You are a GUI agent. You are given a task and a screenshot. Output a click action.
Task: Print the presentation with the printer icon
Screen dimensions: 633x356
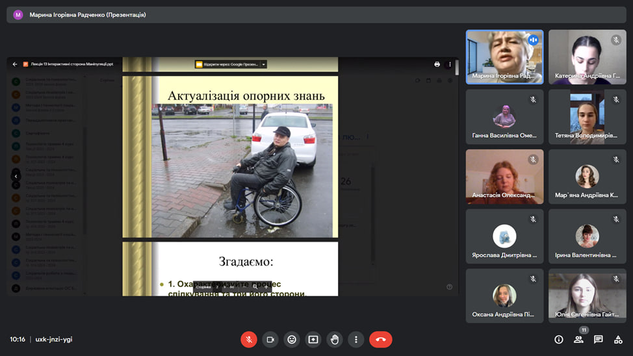click(437, 64)
